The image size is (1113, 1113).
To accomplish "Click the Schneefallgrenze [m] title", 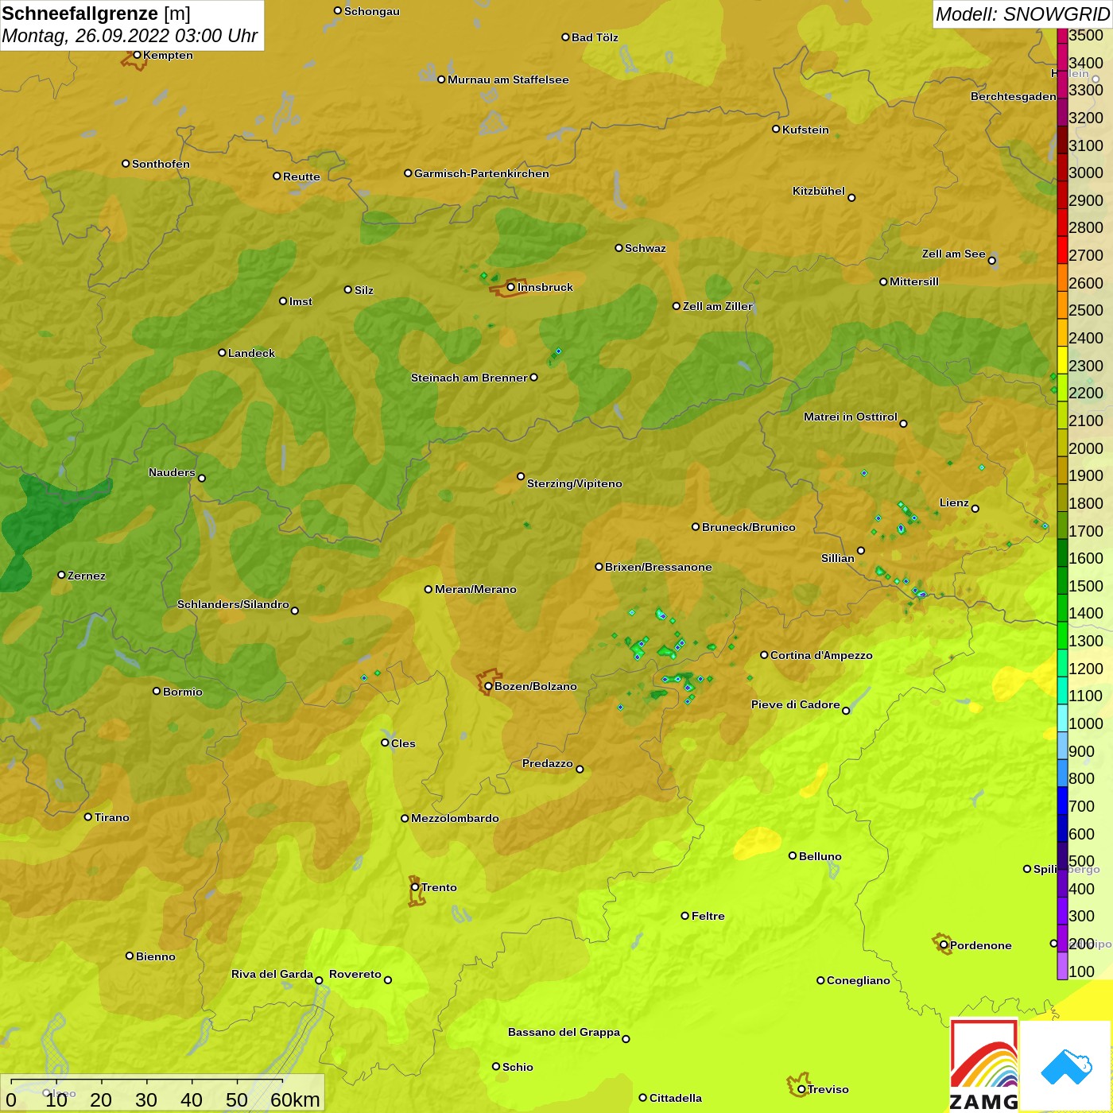I will pos(96,14).
